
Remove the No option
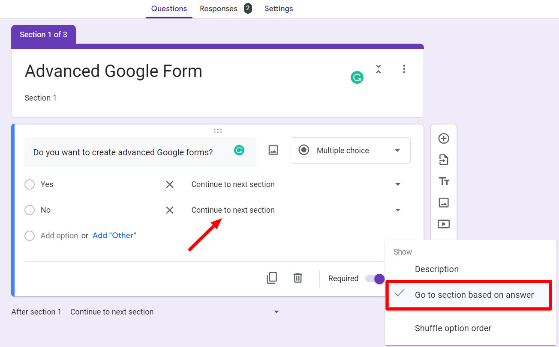(x=170, y=210)
